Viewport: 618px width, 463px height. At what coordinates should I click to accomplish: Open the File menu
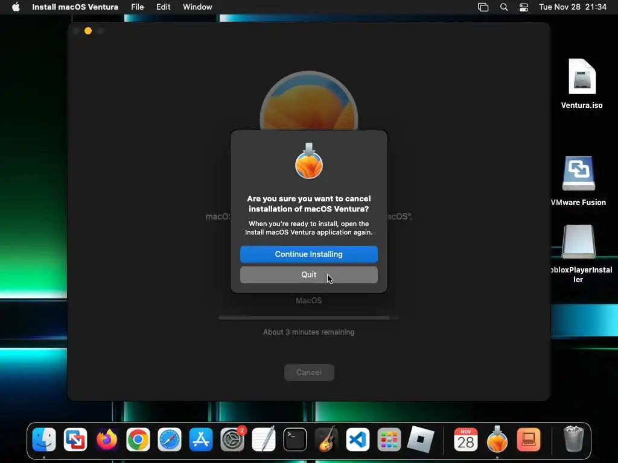point(137,7)
